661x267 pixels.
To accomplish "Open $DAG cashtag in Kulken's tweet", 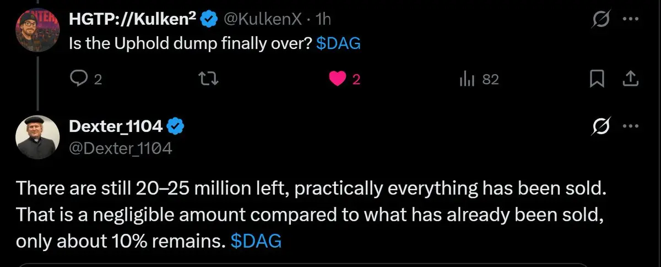I will 339,44.
